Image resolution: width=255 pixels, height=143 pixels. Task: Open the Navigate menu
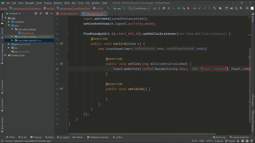click(x=29, y=3)
